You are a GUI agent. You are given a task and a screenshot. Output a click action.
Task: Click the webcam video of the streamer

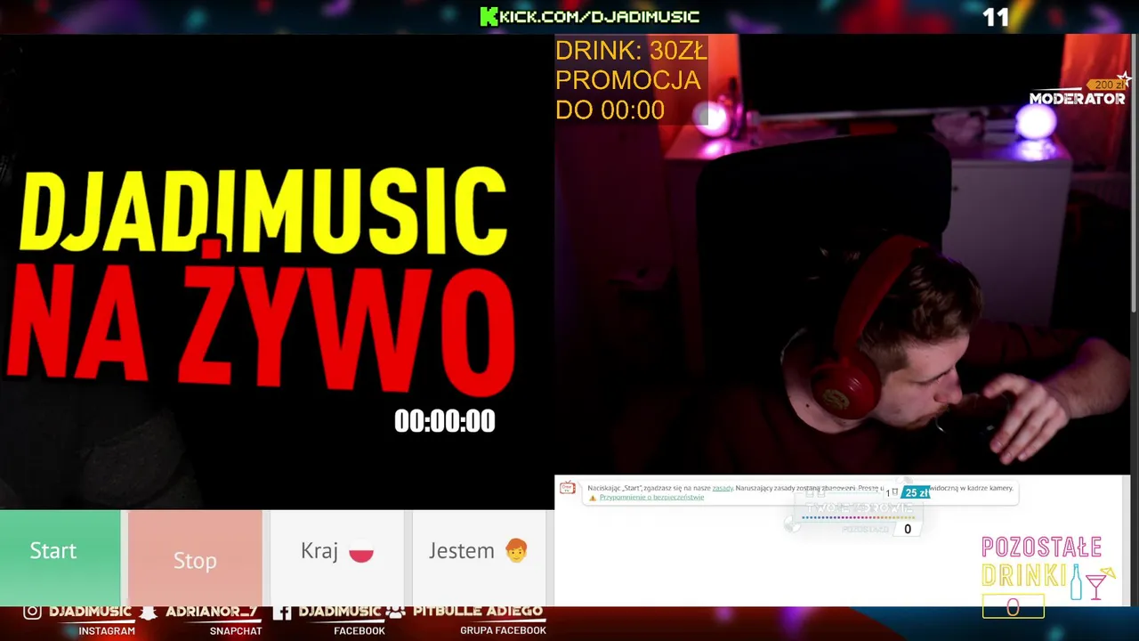point(842,255)
